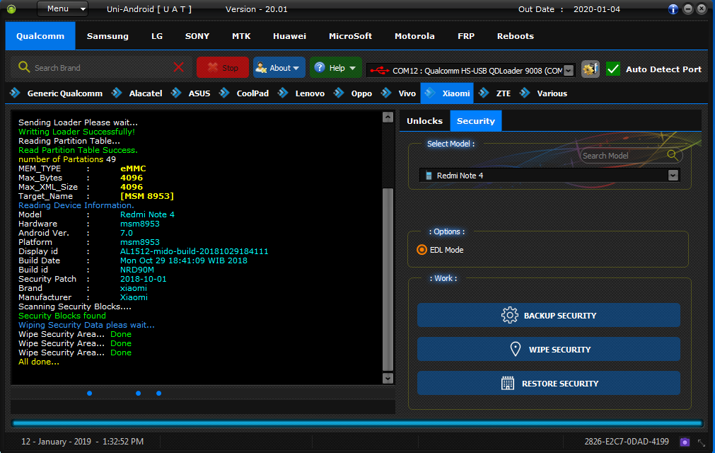Expand the COM port selection dropdown

[x=568, y=70]
